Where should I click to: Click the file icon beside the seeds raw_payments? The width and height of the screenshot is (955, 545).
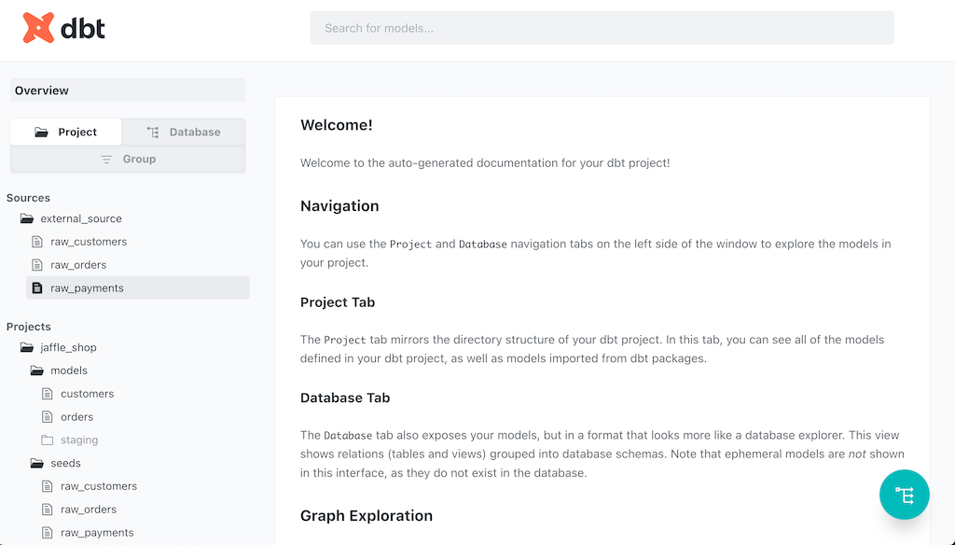(48, 533)
